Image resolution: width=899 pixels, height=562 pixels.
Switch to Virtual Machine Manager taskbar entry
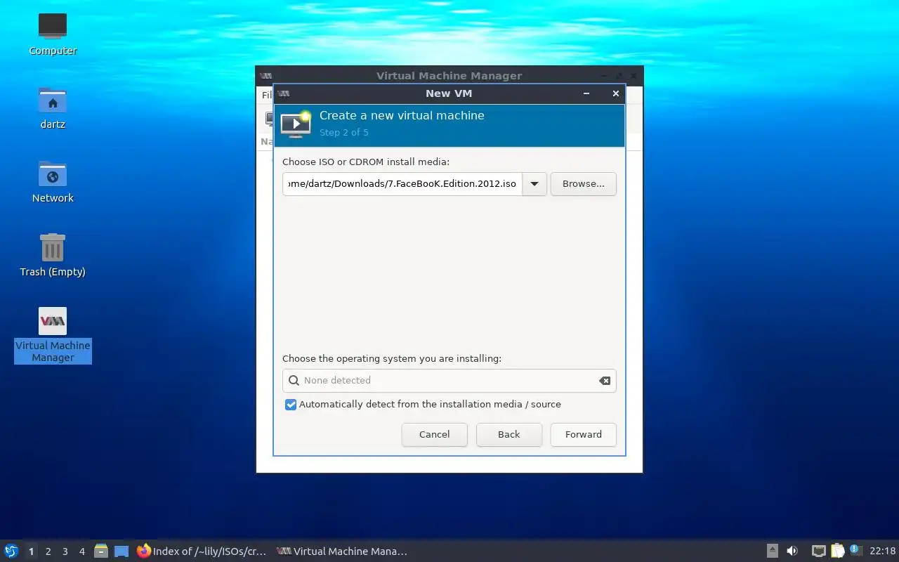tap(342, 551)
